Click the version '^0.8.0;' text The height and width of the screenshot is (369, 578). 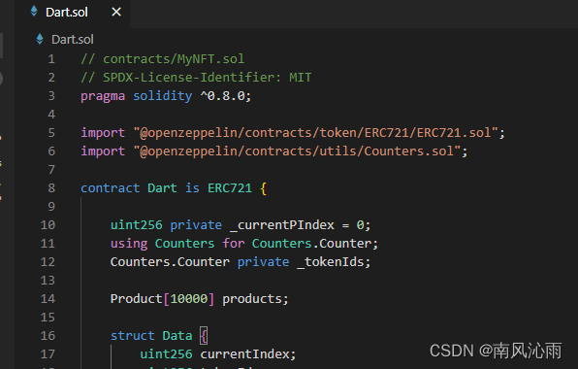click(226, 96)
